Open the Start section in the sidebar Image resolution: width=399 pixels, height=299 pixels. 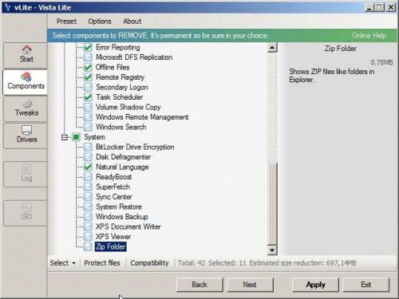tap(26, 55)
